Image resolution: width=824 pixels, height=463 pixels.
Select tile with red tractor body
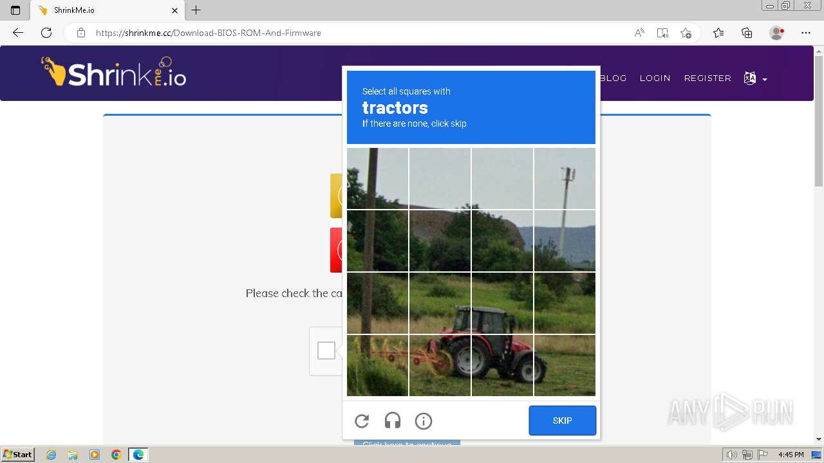(x=502, y=365)
